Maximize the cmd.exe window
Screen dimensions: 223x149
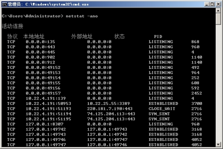[212, 4]
